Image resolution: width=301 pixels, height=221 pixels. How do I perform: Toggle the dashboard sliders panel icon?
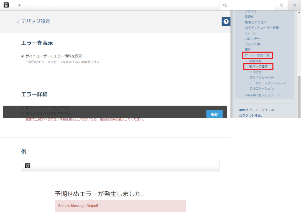click(x=295, y=5)
